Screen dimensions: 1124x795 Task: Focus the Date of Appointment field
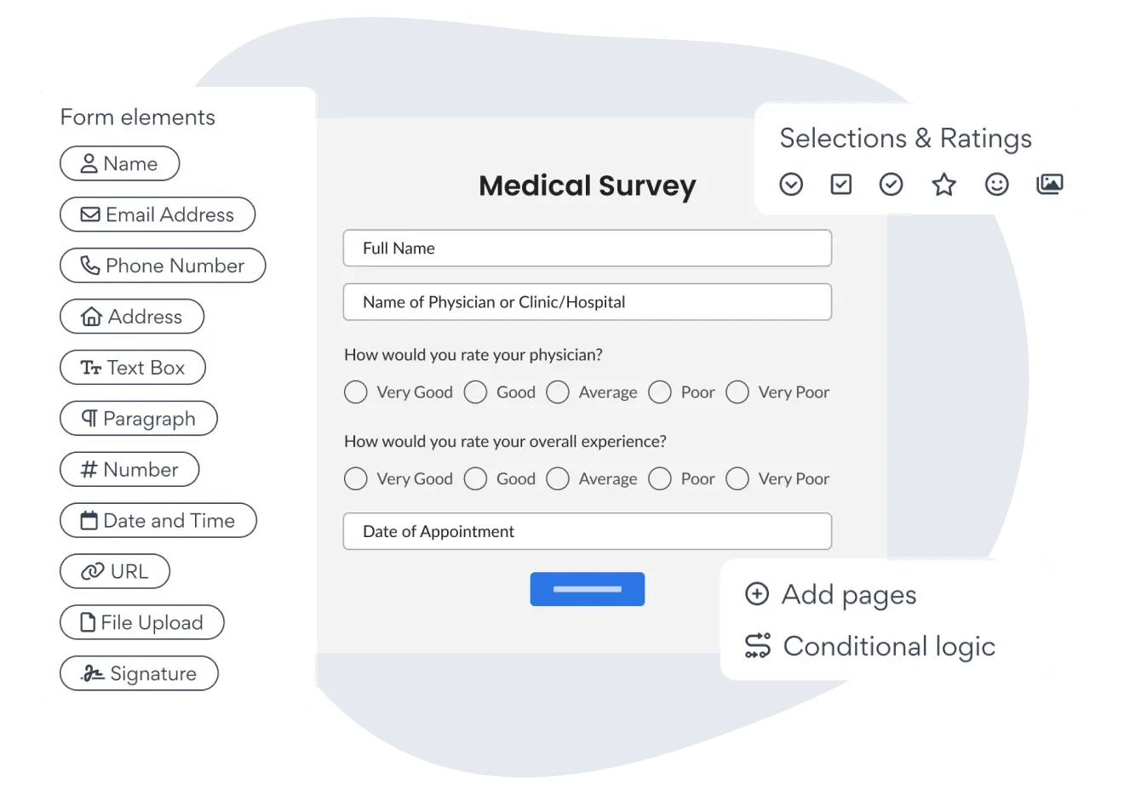pyautogui.click(x=587, y=531)
